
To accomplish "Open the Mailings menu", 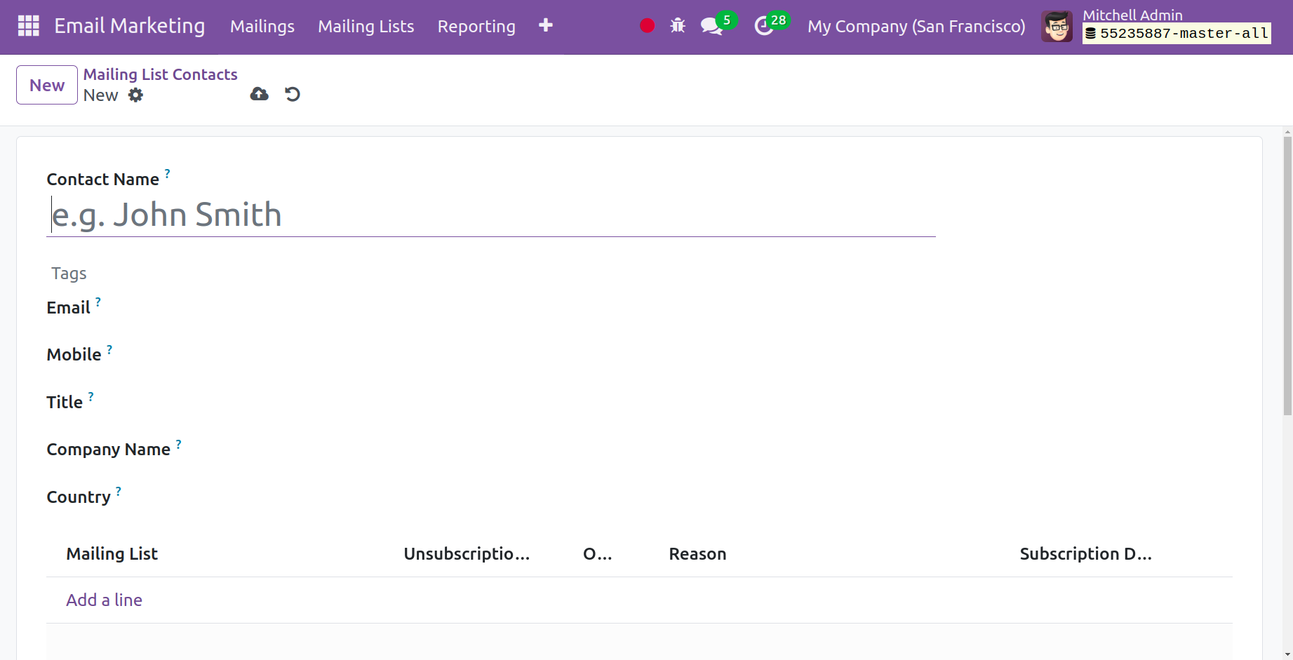I will coord(262,27).
